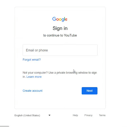
Task: Expand the language dropdown arrow
Action: pyautogui.click(x=50, y=115)
